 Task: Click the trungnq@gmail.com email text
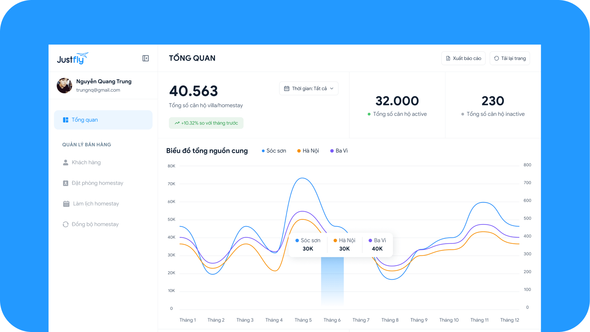point(98,90)
